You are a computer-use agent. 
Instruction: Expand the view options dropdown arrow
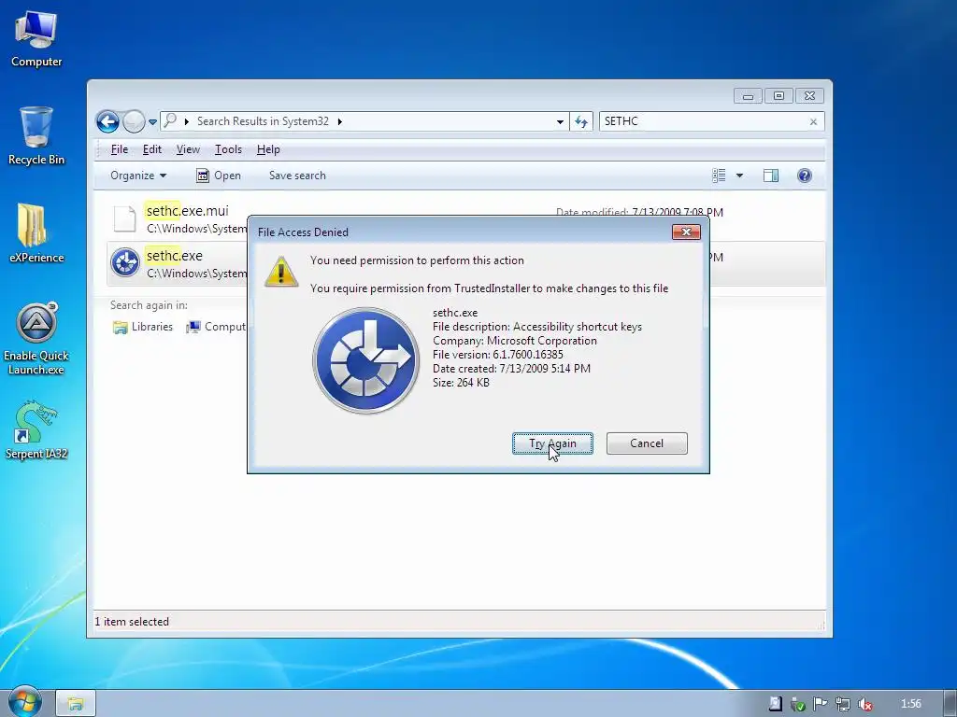[x=739, y=176]
